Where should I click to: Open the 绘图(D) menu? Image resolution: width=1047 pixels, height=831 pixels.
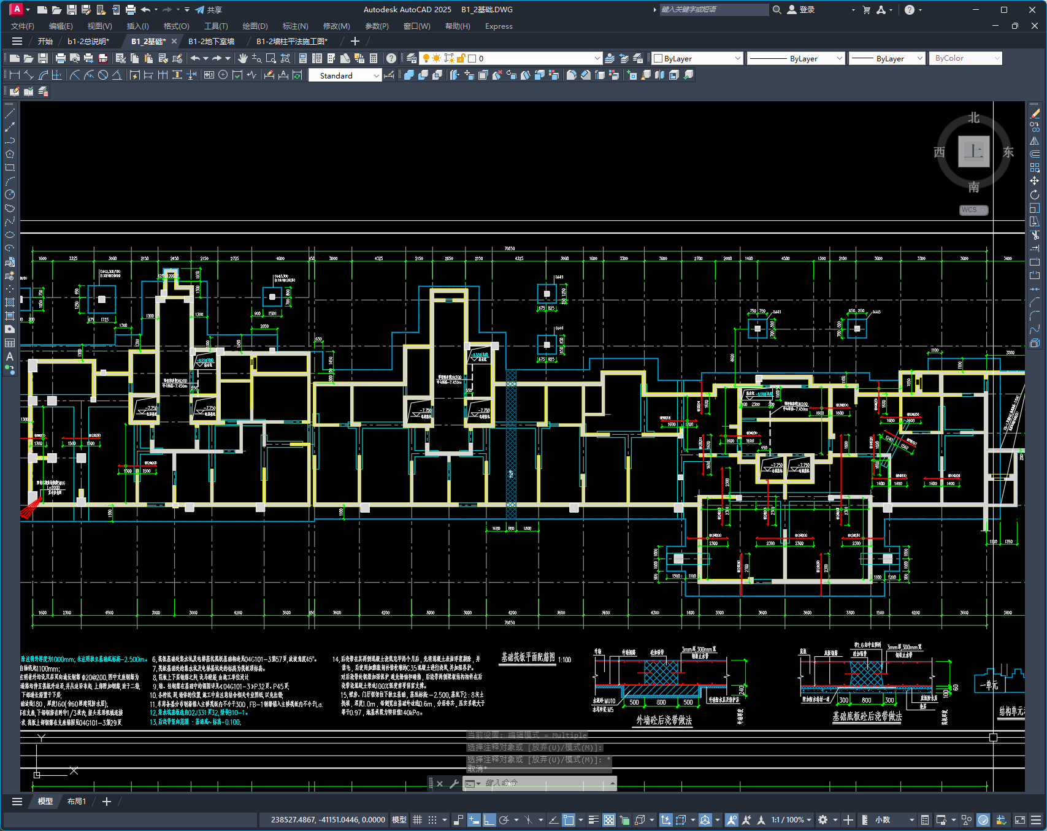255,26
